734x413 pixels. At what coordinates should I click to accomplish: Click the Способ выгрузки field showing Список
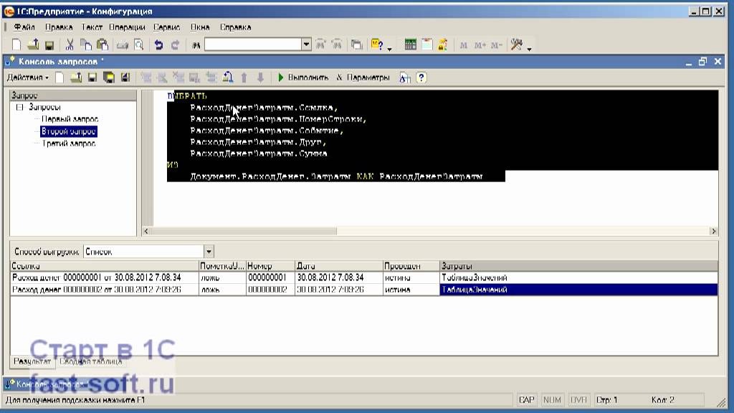click(143, 252)
